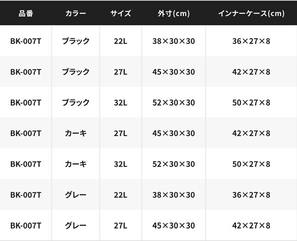This screenshot has width=297, height=241.
Task: Click the グレー cell in the 27L row
Action: pyautogui.click(x=76, y=226)
